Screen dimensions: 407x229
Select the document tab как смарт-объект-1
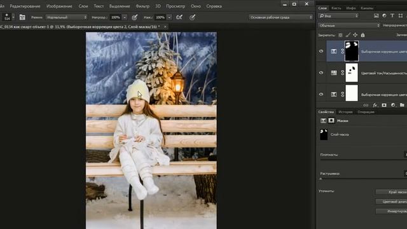[x=80, y=27]
